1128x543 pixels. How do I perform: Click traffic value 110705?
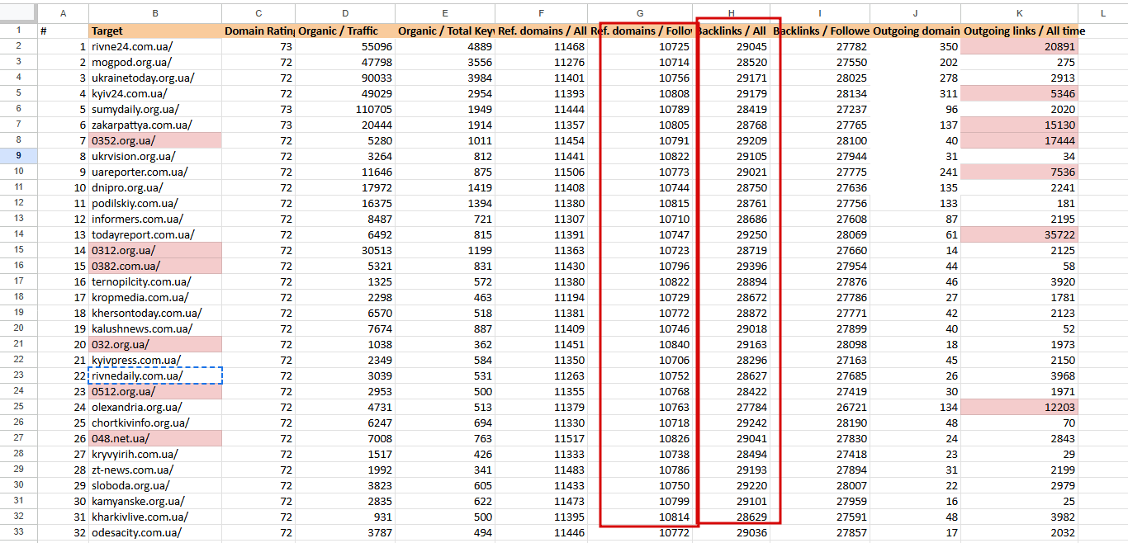click(x=345, y=109)
